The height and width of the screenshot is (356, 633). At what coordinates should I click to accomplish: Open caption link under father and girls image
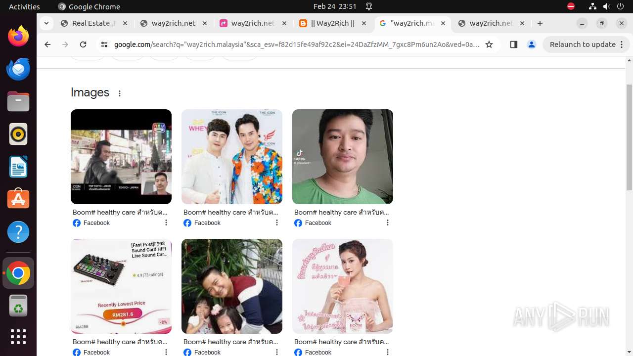231,342
